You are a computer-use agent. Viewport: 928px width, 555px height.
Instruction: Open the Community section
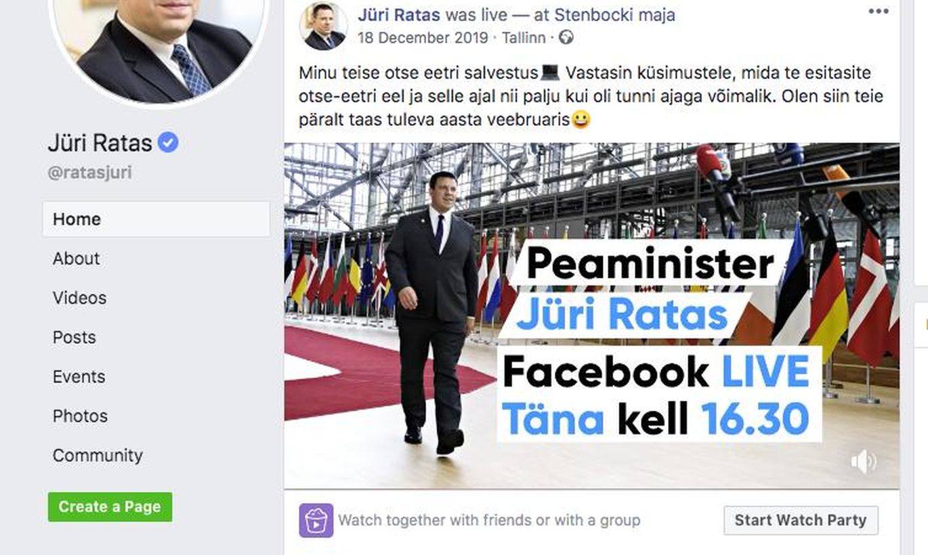(x=98, y=455)
